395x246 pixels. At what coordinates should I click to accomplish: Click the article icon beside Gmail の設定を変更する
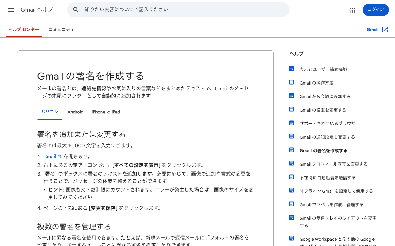292,109
